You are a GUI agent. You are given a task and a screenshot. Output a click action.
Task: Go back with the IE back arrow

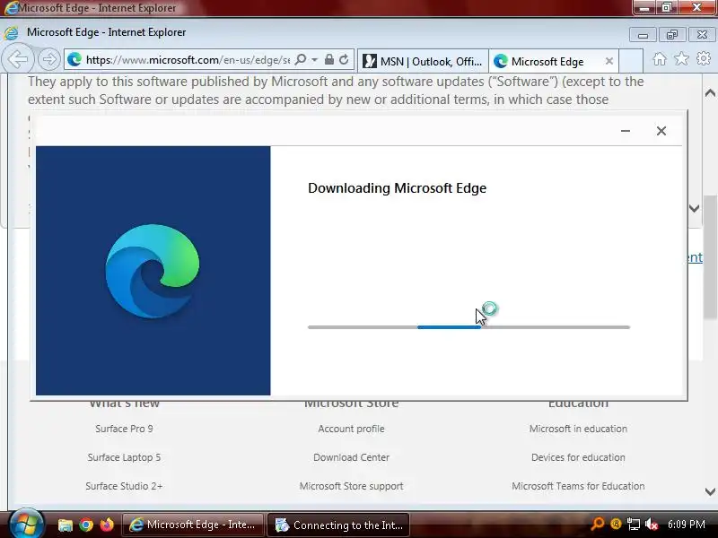point(18,59)
